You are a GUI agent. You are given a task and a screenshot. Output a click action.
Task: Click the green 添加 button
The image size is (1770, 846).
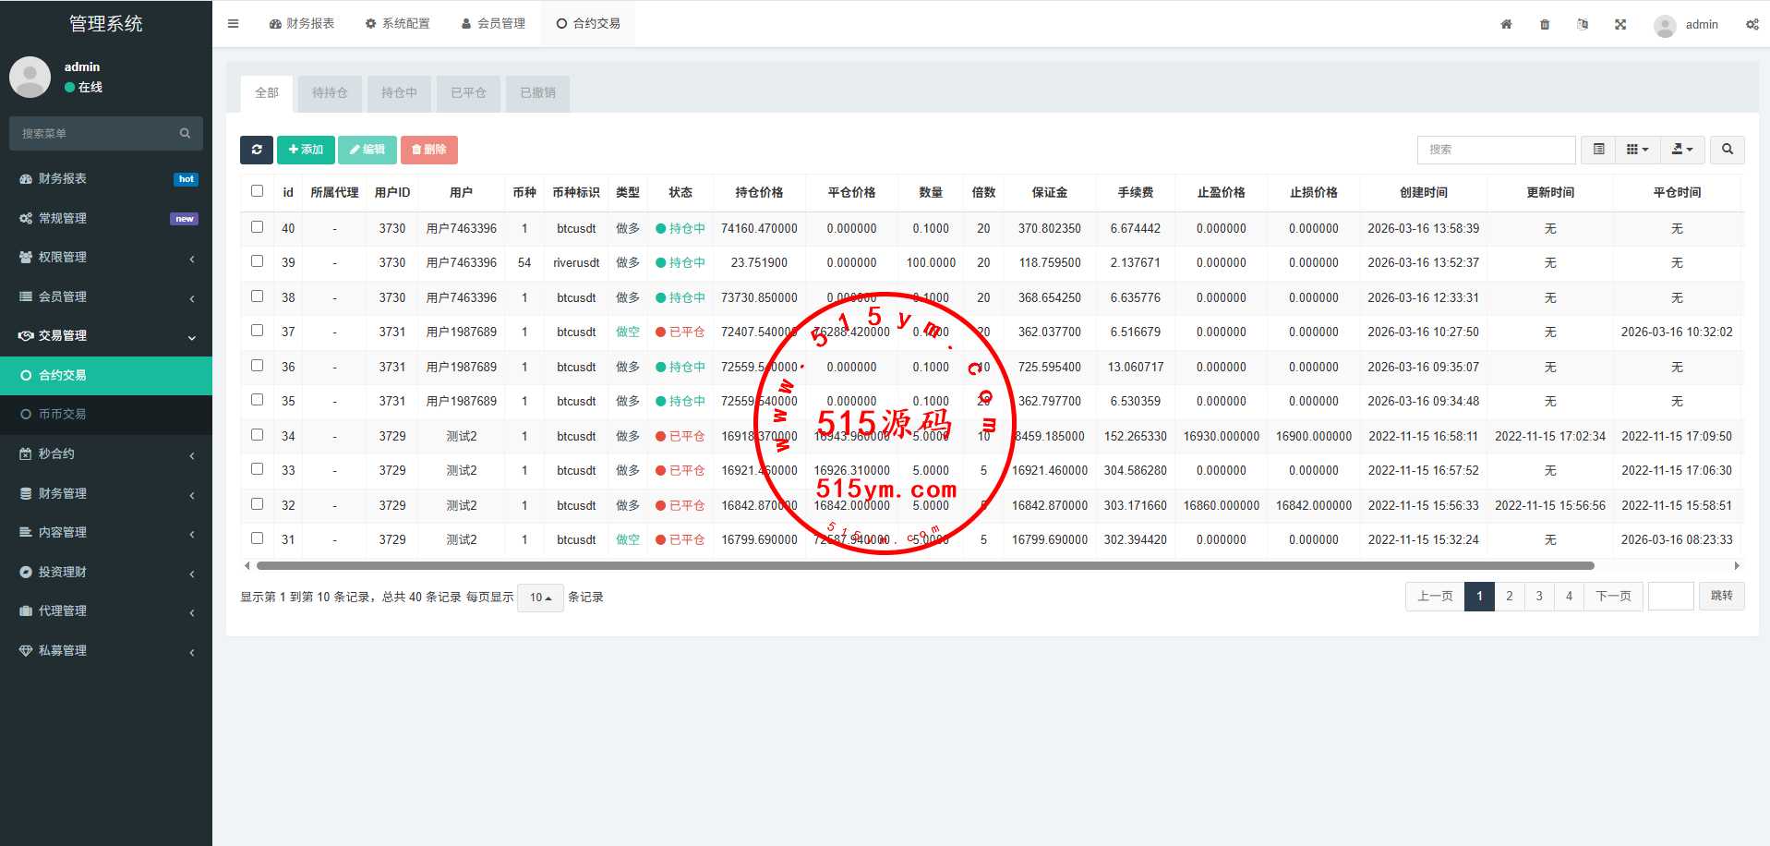click(306, 150)
